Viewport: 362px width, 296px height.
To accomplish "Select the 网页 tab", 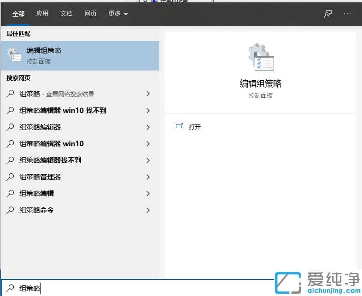I will tap(90, 14).
